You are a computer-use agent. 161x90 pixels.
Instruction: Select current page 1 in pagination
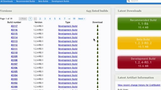pos(30,19)
